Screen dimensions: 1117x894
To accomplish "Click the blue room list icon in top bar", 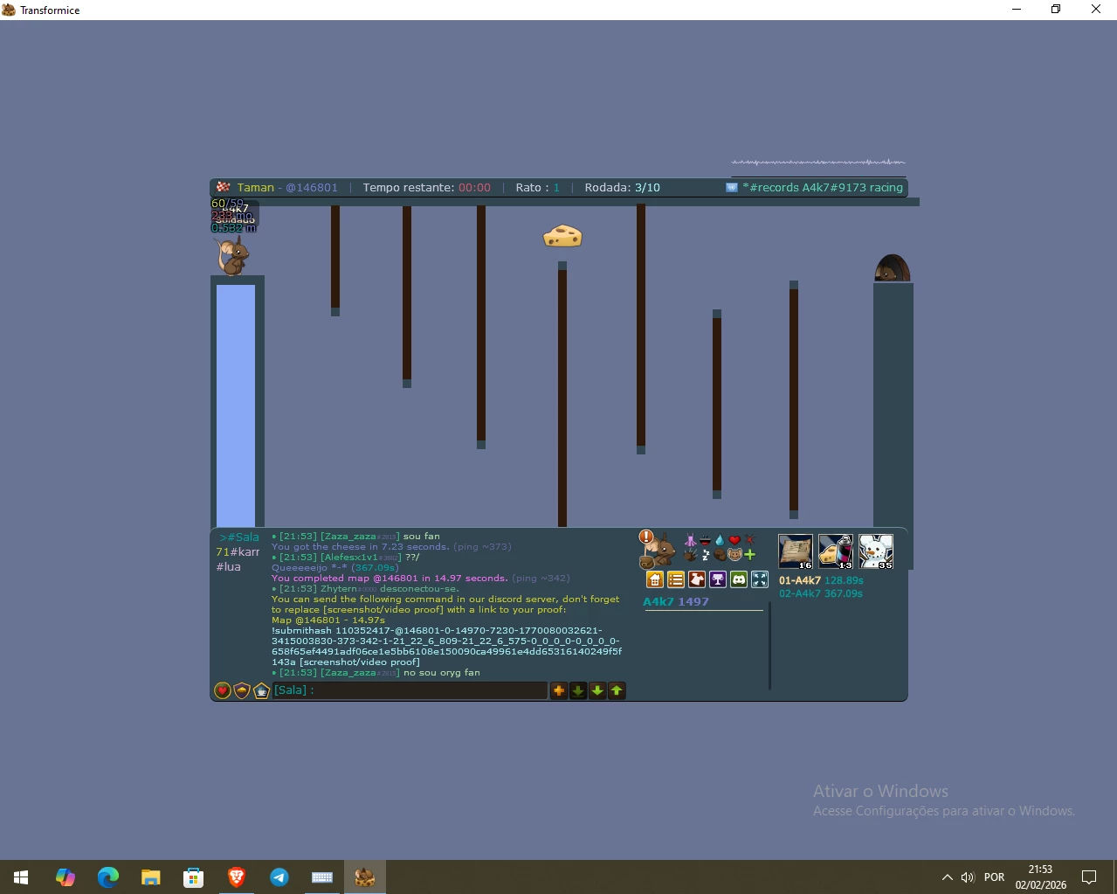I will click(732, 188).
